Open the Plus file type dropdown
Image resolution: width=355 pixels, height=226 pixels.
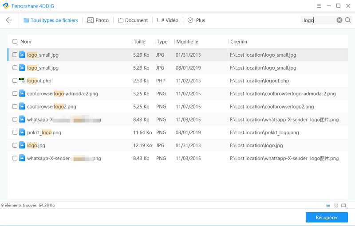tap(196, 20)
